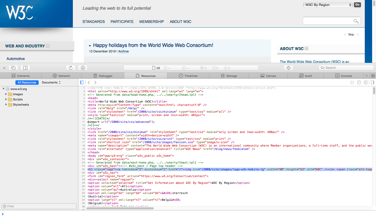Expand the Scripts folder
Viewport: 376px width, 218px height.
pyautogui.click(x=6, y=99)
